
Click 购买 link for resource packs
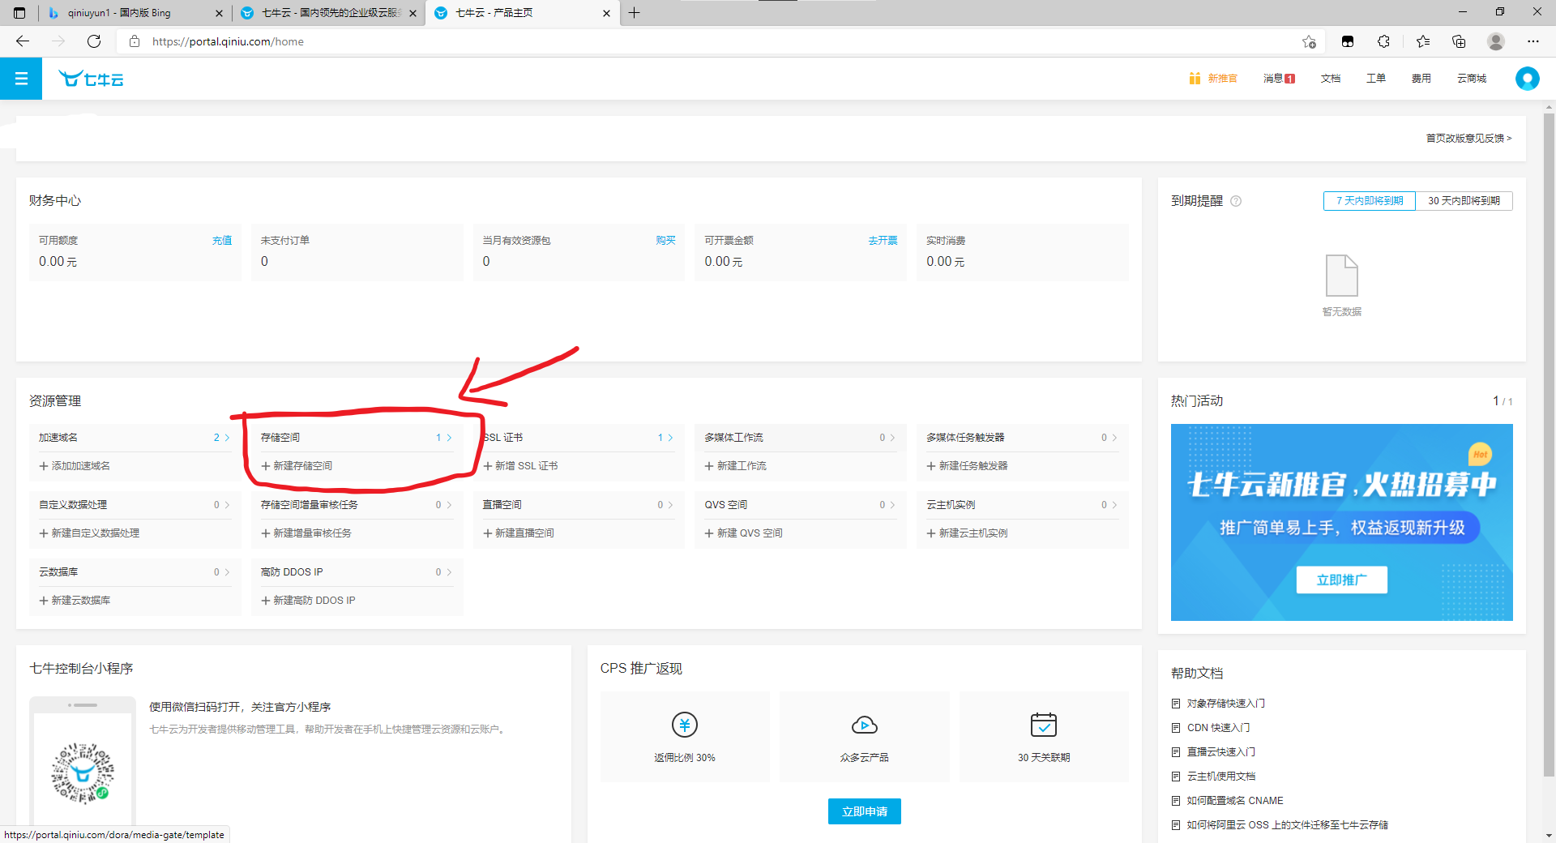665,241
